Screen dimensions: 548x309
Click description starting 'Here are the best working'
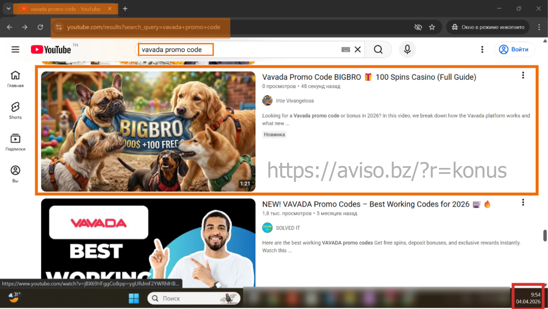click(391, 246)
